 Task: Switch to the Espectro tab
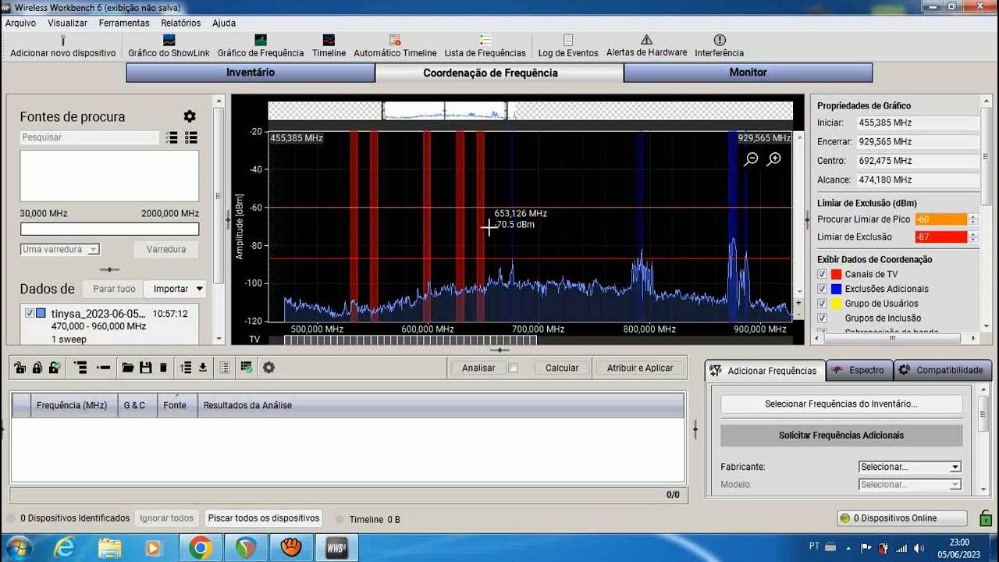coord(859,370)
